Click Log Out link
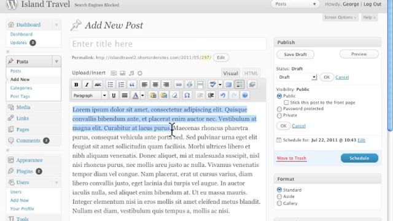393x221 pixels. (x=372, y=4)
